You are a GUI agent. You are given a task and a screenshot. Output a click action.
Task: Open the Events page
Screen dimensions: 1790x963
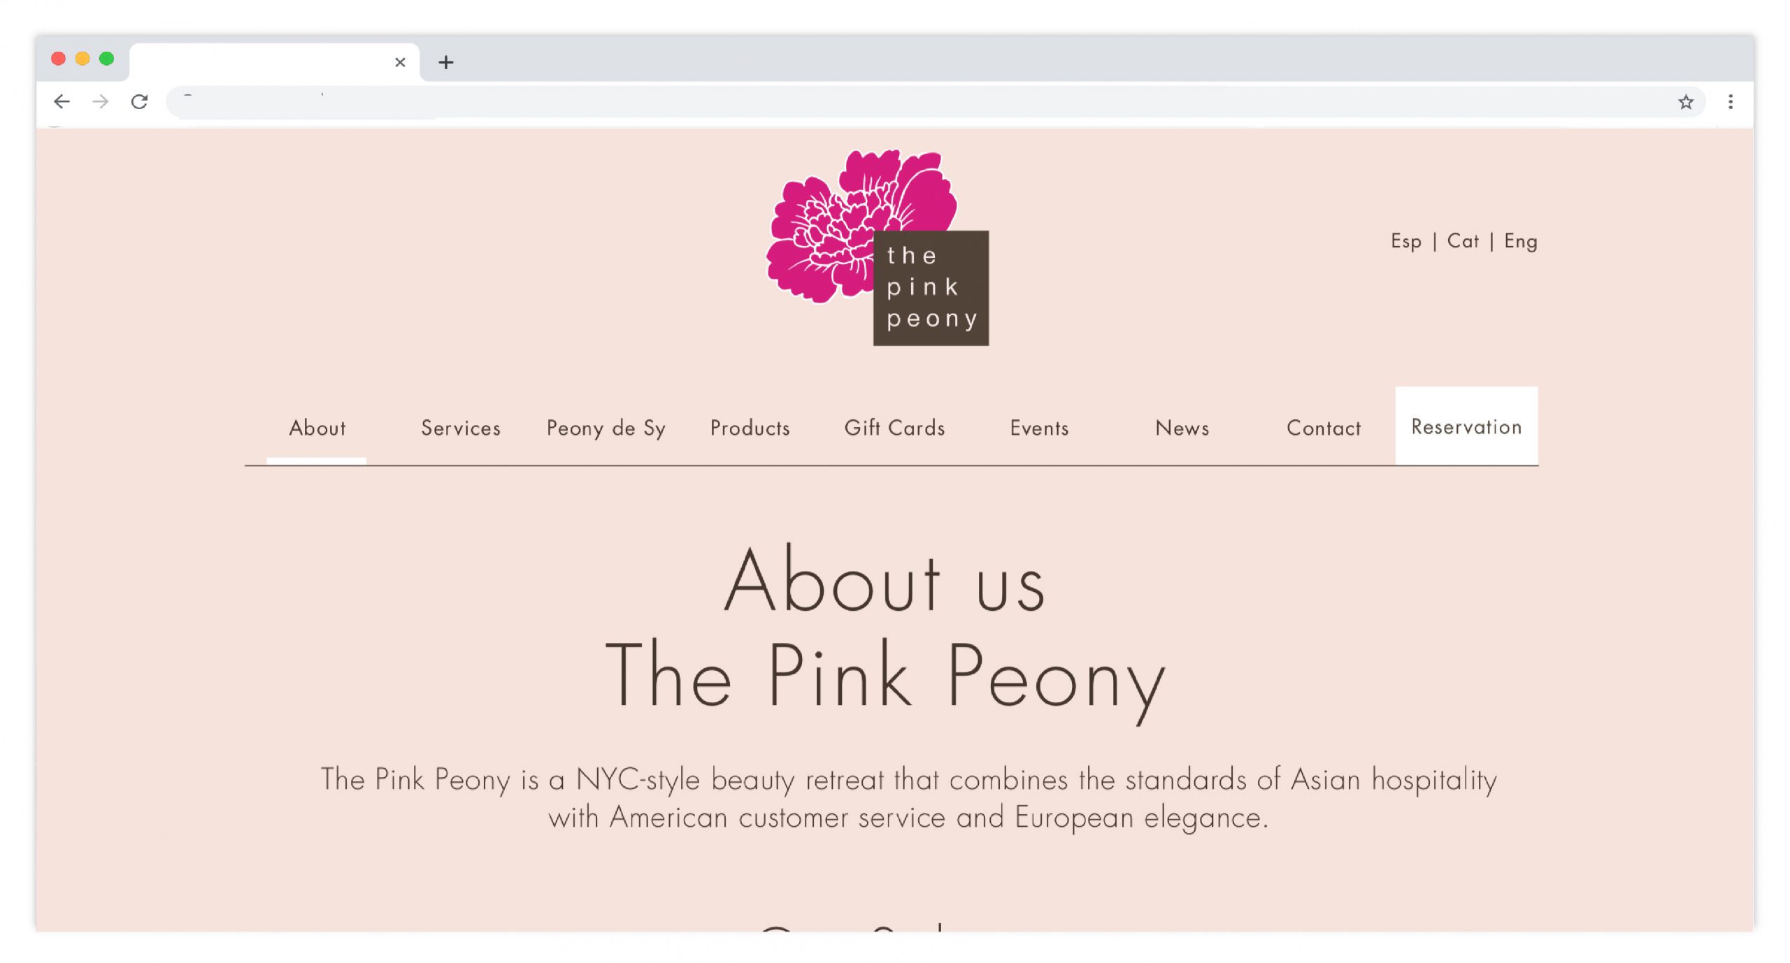1039,428
